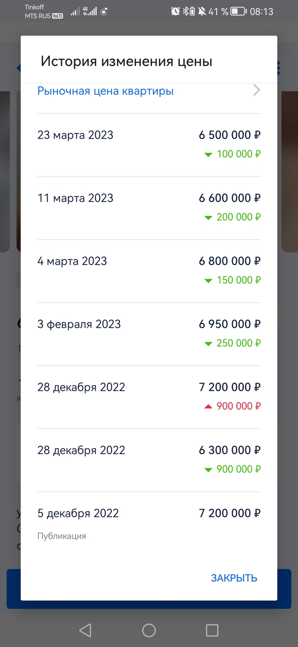Tap the recent apps square button

[212, 630]
